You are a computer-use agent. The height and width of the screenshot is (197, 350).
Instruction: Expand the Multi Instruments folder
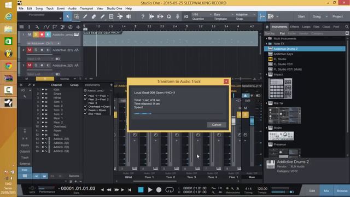click(x=266, y=38)
